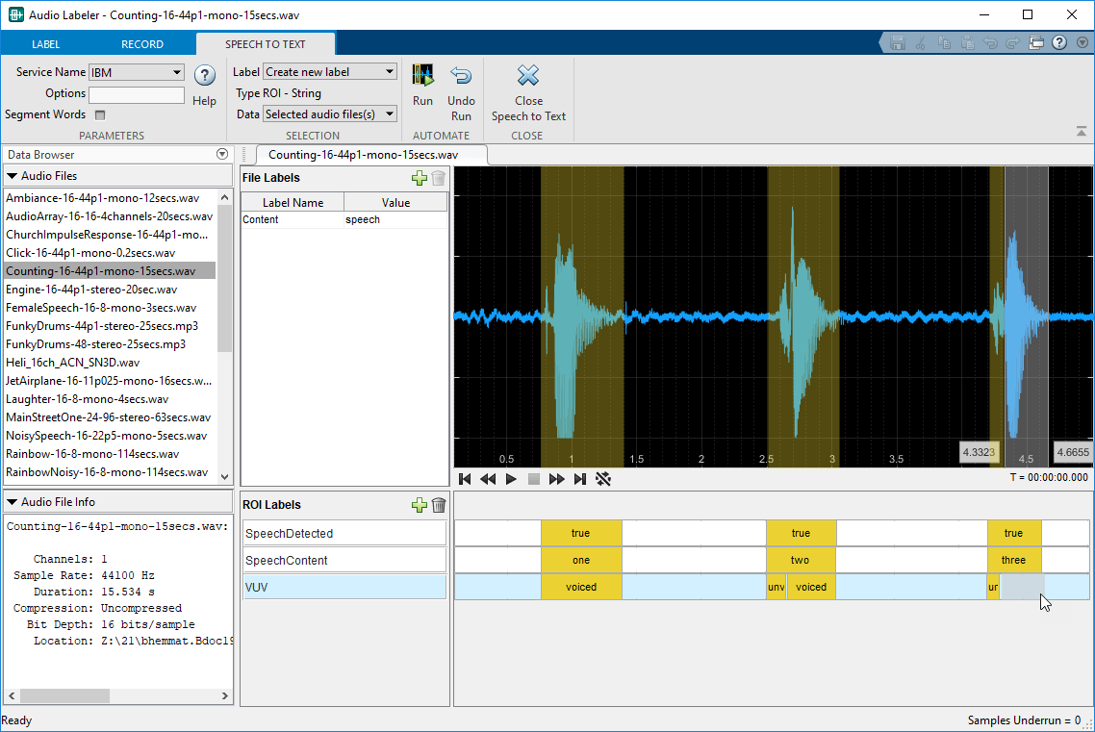Viewport: 1095px width, 732px height.
Task: Open the Label dropdown showing Create new label
Action: point(329,72)
